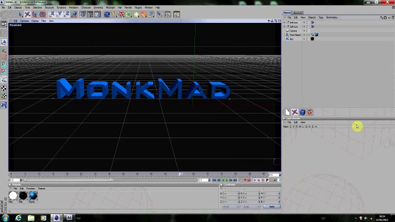Open Bookmarks menu in Object Manager
Viewport: 395px width, 222px height.
331,17
